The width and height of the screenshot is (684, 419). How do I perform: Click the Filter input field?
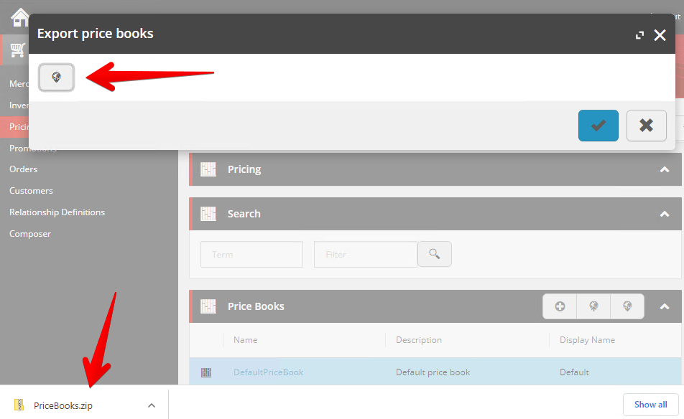366,255
